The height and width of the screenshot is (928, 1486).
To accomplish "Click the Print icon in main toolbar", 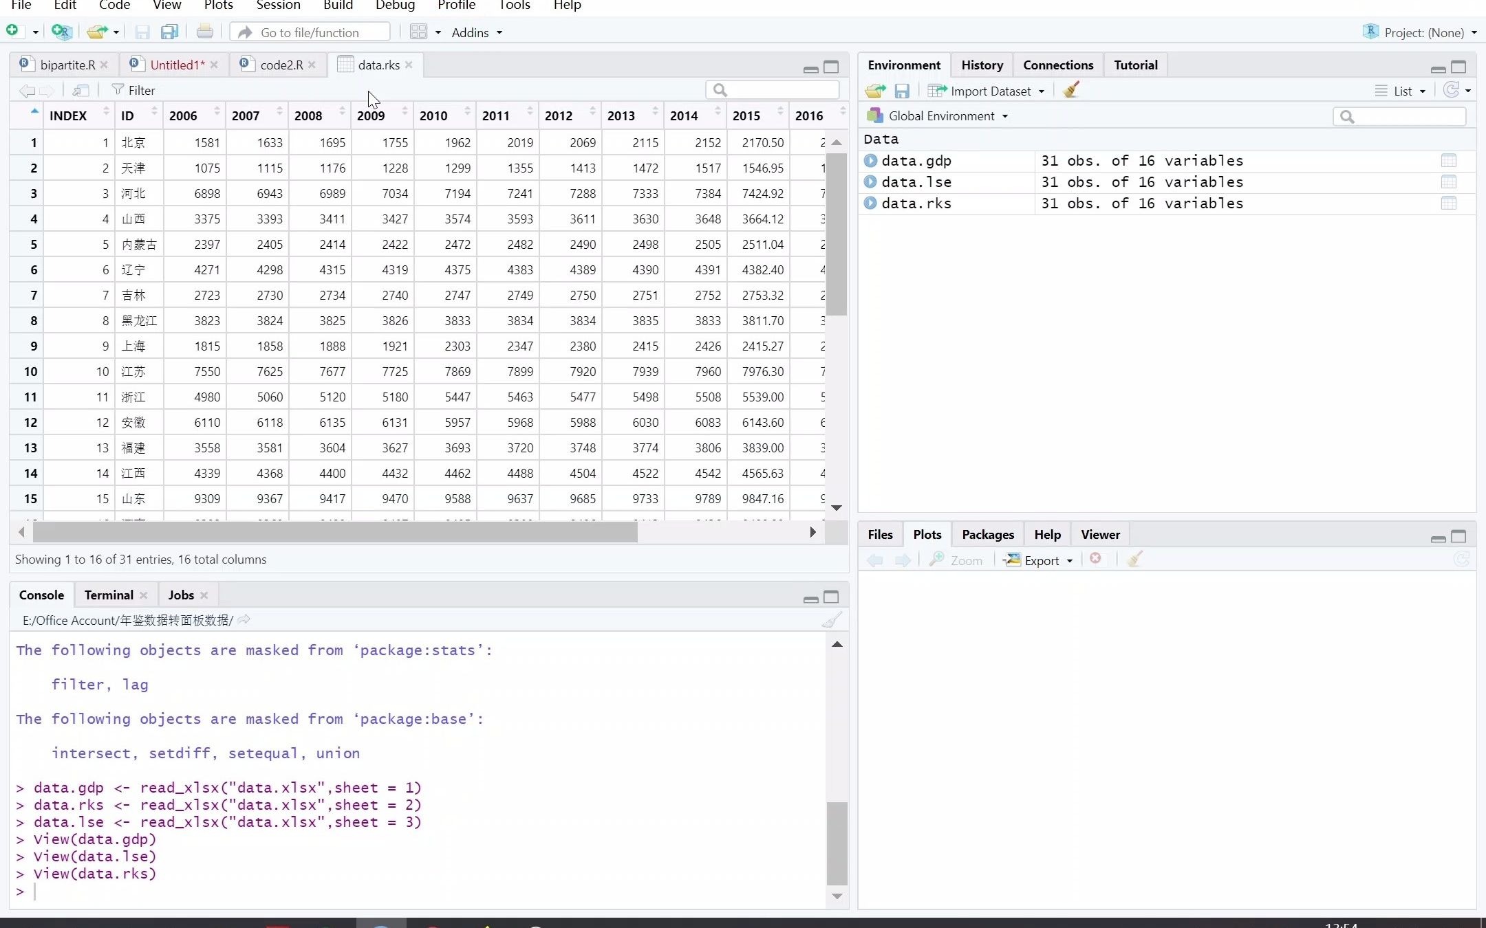I will [204, 32].
